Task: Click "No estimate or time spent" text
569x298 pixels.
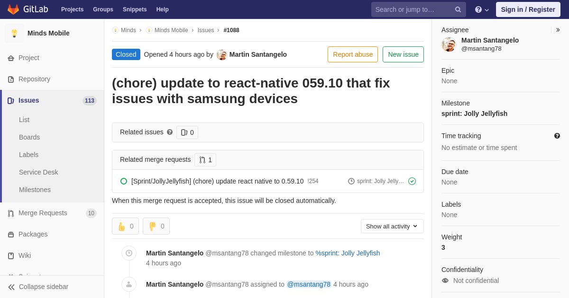Action: (x=479, y=148)
